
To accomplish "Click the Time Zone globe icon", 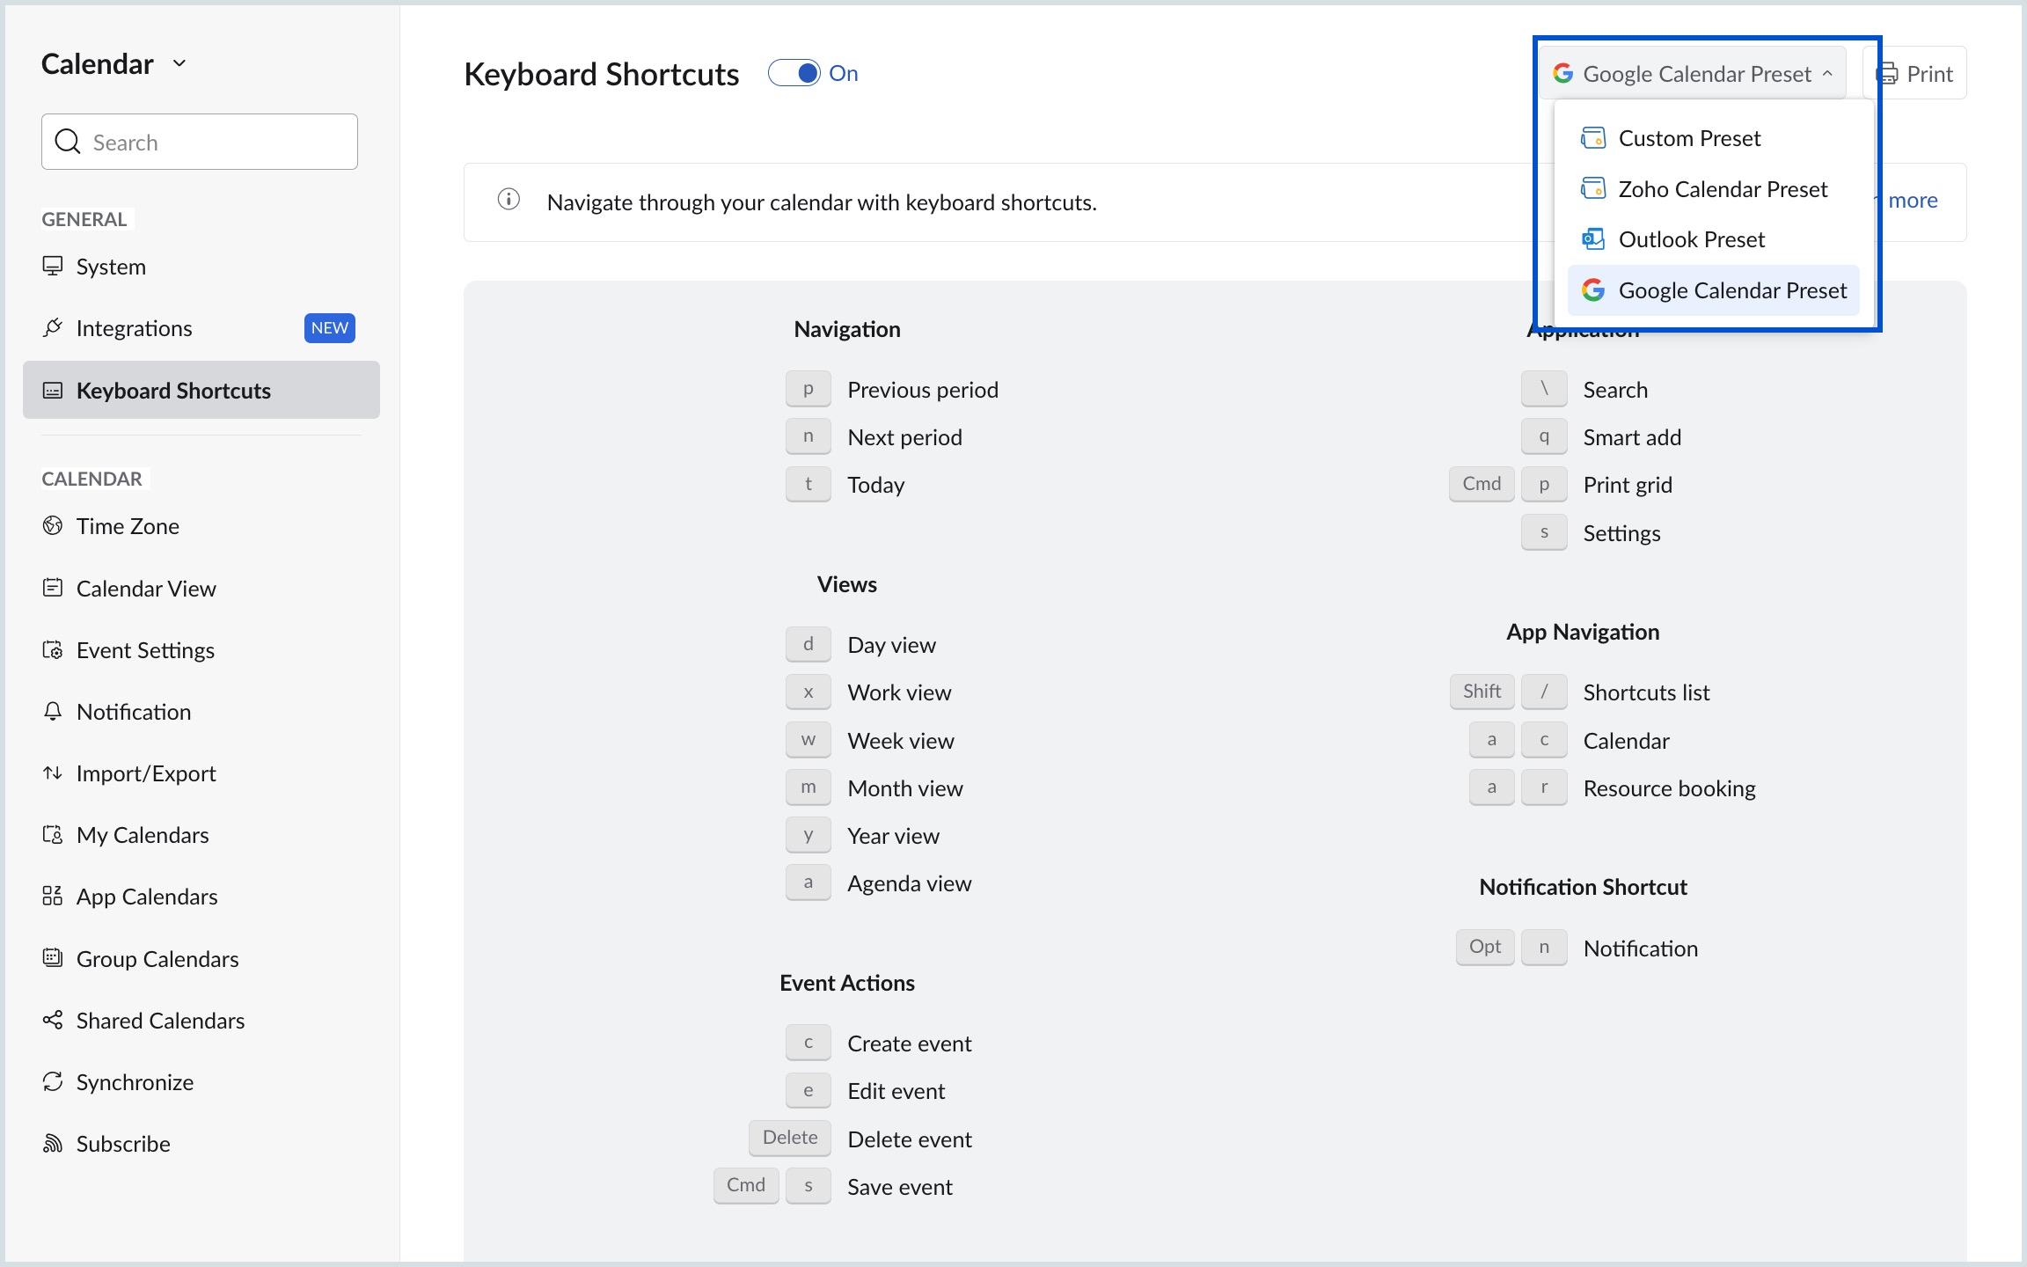I will [x=53, y=525].
